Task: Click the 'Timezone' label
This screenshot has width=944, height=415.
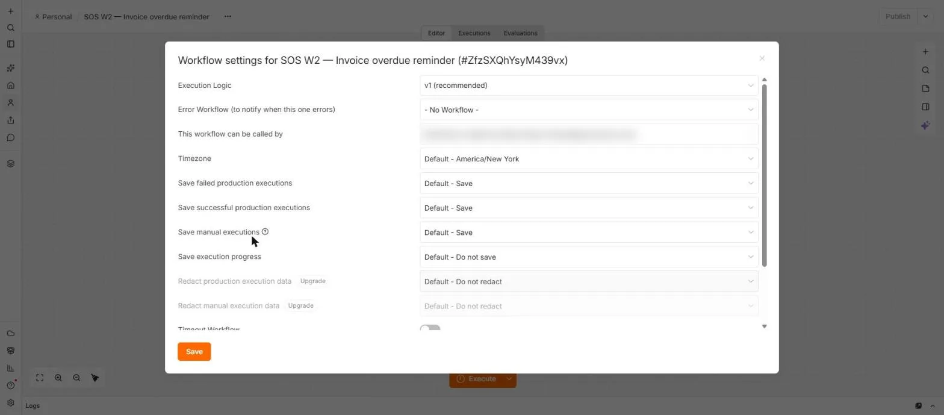Action: tap(194, 158)
